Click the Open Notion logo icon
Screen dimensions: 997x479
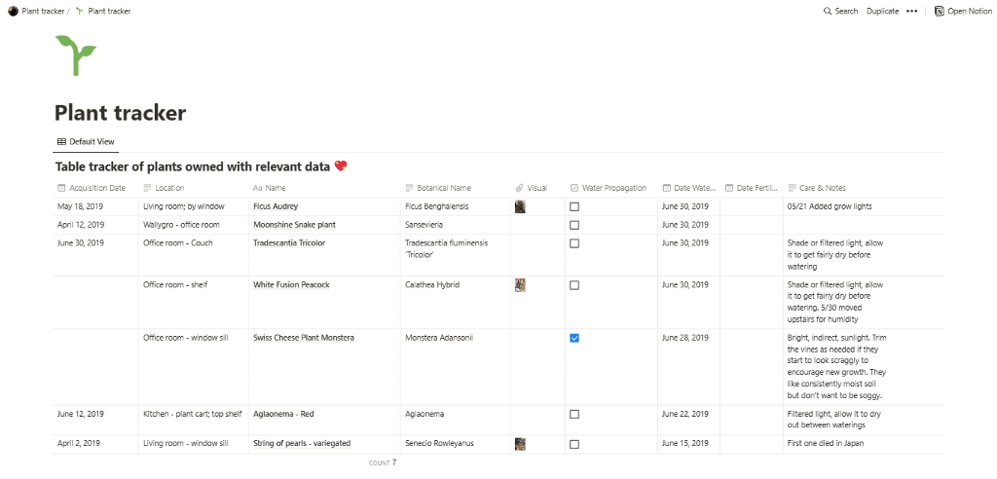click(939, 12)
